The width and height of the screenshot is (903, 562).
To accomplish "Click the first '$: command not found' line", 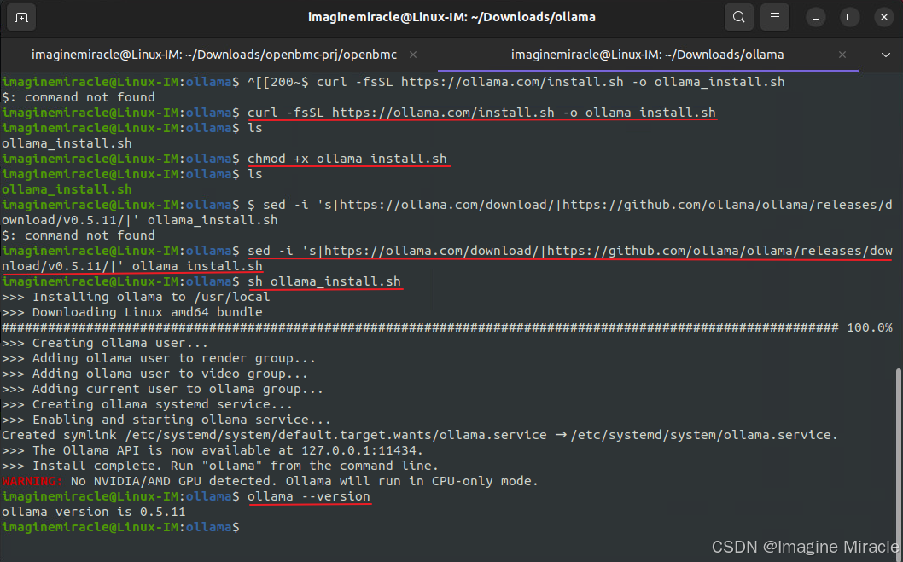I will tap(79, 97).
